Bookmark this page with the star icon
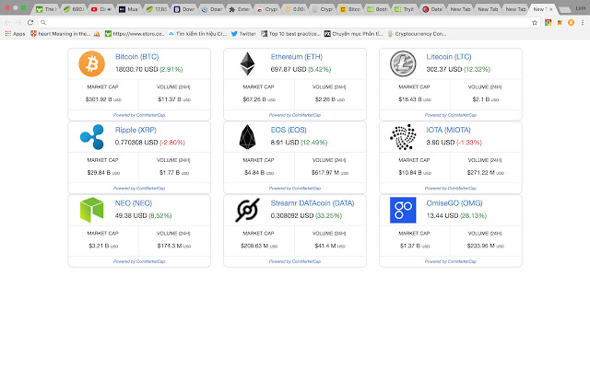This screenshot has width=590, height=368. tap(535, 22)
